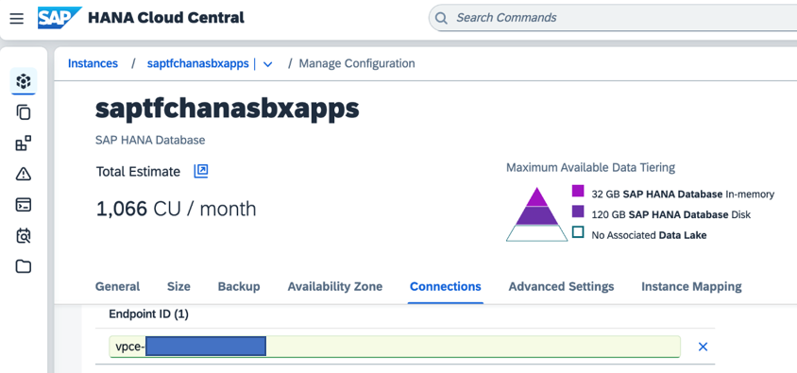The image size is (797, 373).
Task: Click the Disk purple legend swatch
Action: tap(578, 212)
